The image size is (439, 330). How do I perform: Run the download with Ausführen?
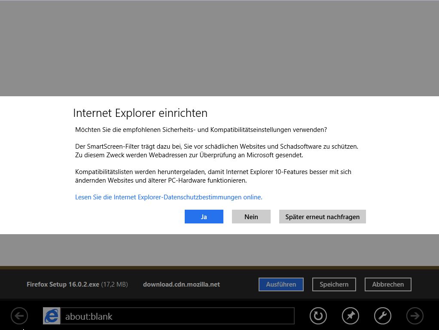point(281,284)
